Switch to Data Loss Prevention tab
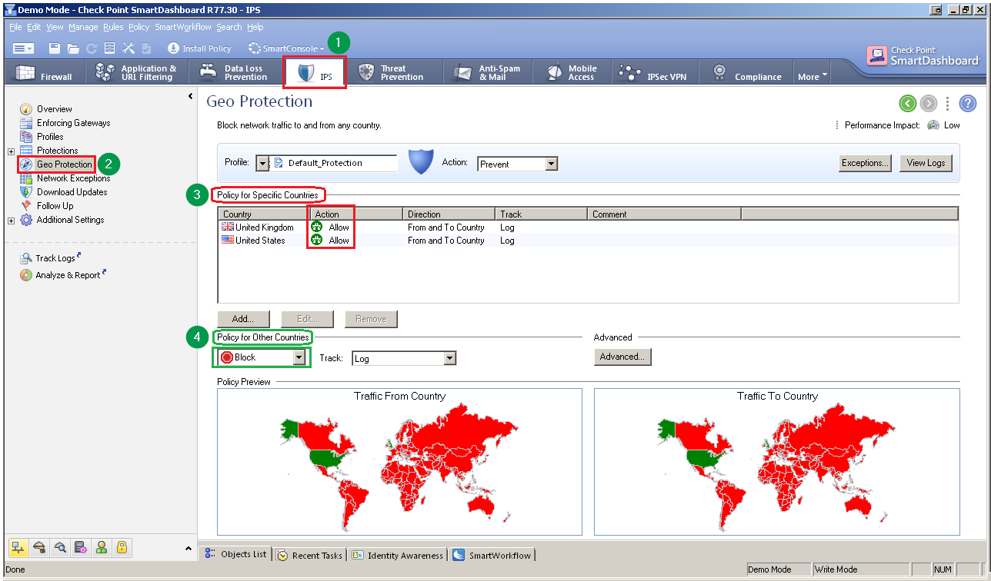Screen dimensions: 991x581 235,73
